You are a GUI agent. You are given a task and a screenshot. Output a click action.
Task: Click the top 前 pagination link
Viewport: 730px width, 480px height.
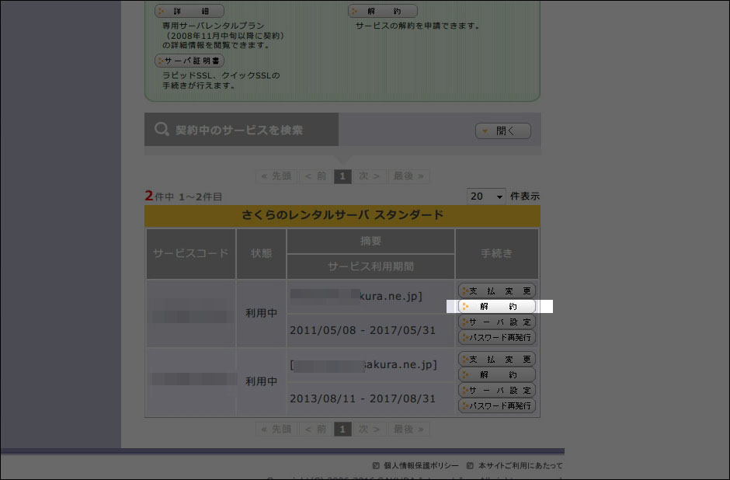coord(315,176)
